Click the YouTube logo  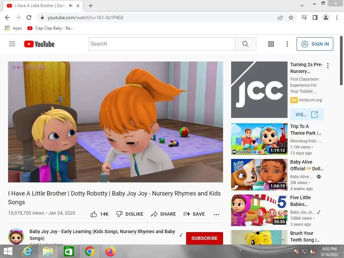39,44
